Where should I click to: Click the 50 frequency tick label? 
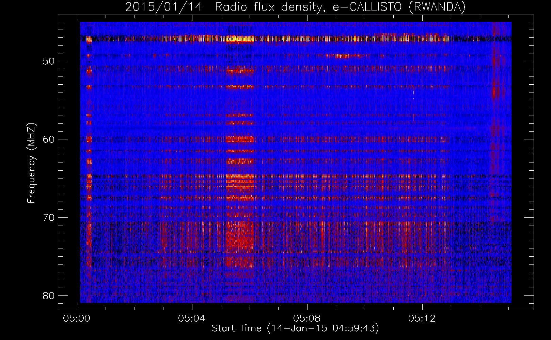49,61
